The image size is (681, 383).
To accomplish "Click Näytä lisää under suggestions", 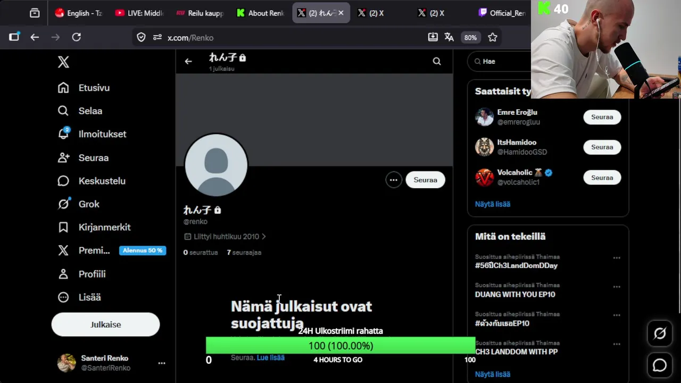I will (x=493, y=204).
